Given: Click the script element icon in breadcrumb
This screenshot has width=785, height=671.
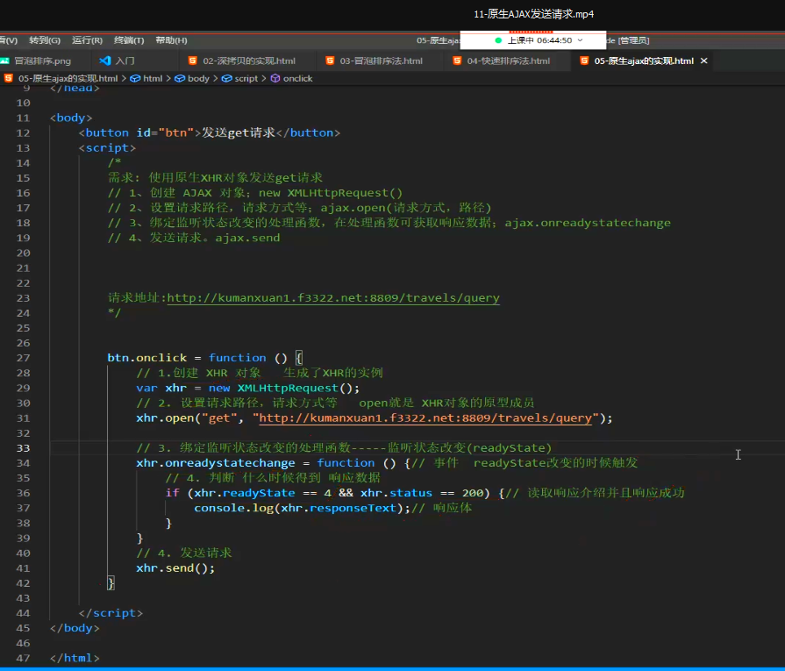Looking at the screenshot, I should [x=227, y=78].
